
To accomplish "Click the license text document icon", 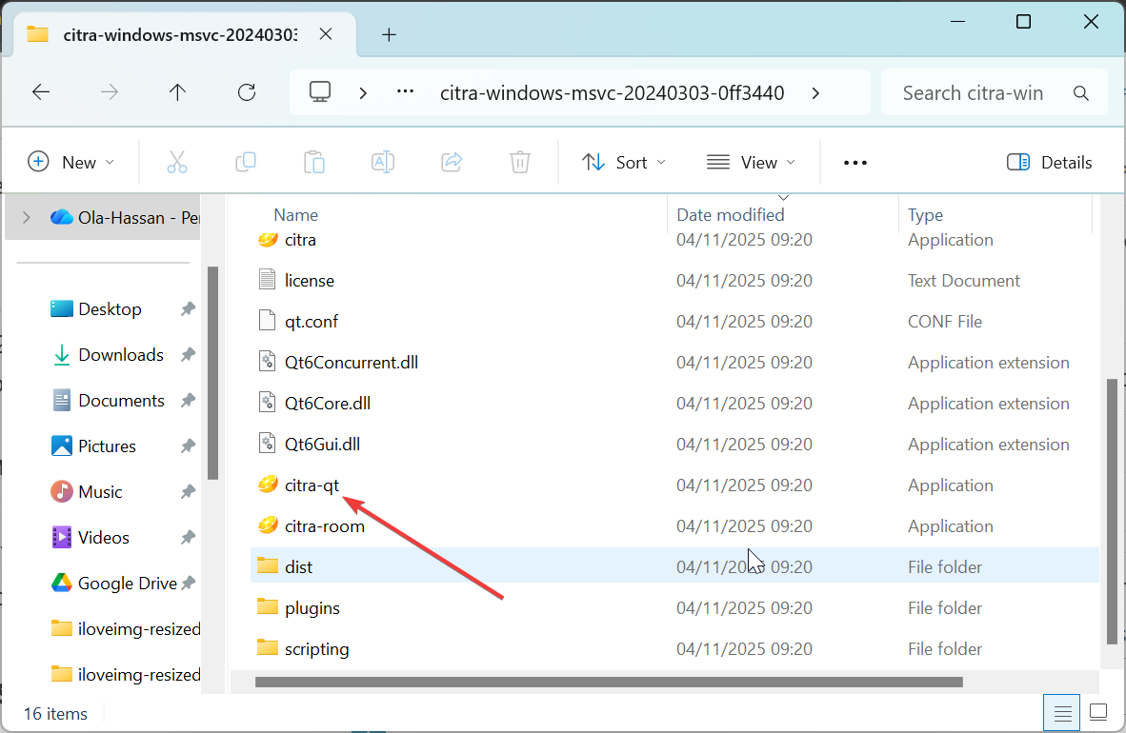I will coord(267,279).
